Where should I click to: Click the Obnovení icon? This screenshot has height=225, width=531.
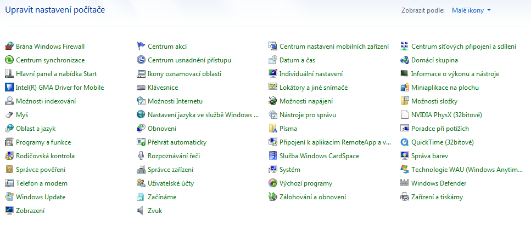tap(141, 129)
